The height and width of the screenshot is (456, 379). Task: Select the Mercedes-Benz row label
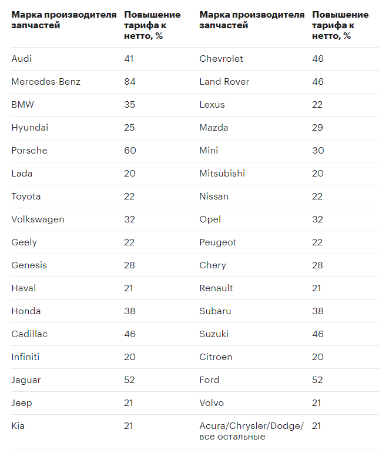point(46,82)
